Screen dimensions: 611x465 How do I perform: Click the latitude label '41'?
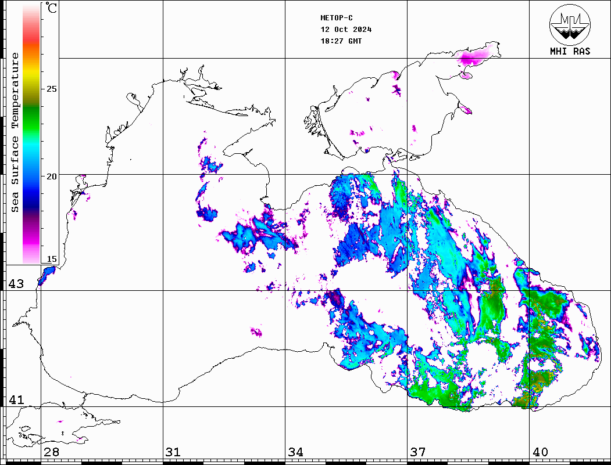pos(16,400)
